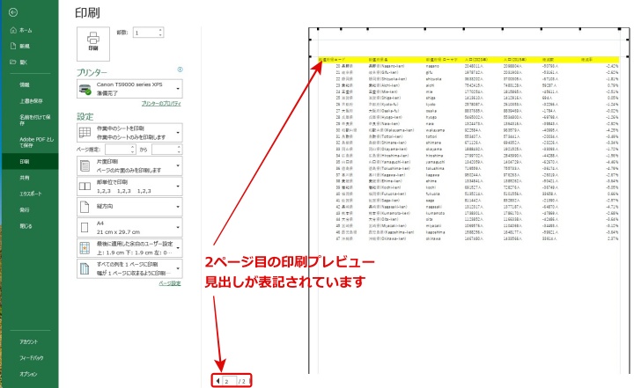Image resolution: width=634 pixels, height=388 pixels.
Task: Open アカウント (Account) page
Action: click(x=29, y=342)
